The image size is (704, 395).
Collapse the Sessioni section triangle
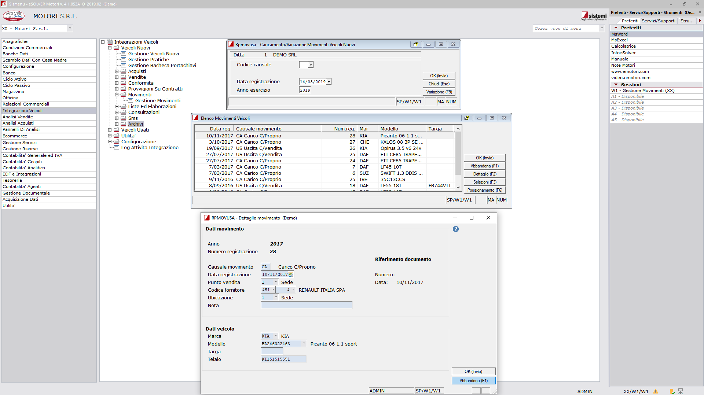point(616,85)
